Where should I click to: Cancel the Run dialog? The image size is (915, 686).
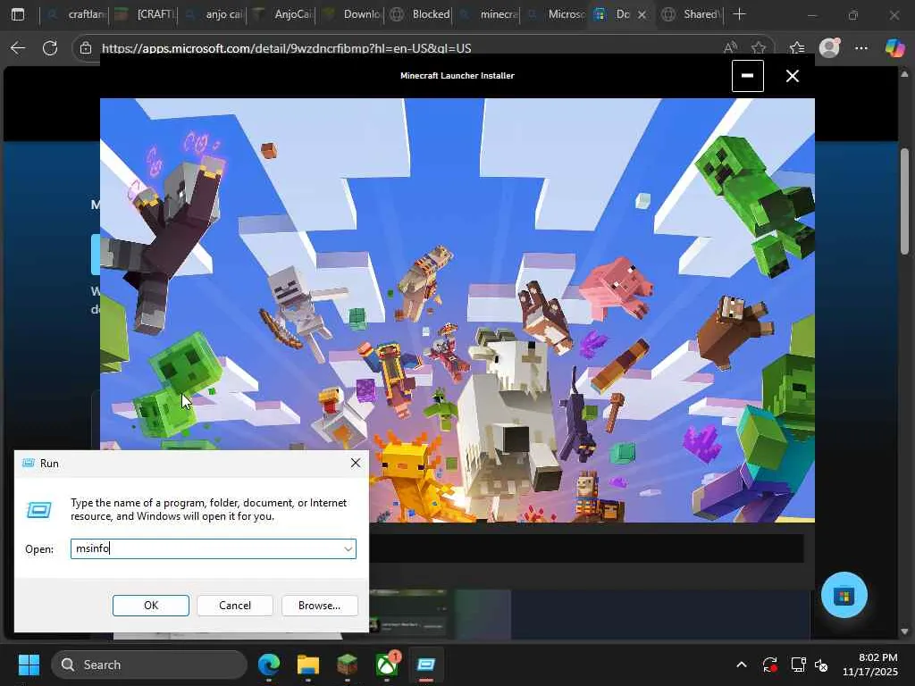(x=235, y=606)
